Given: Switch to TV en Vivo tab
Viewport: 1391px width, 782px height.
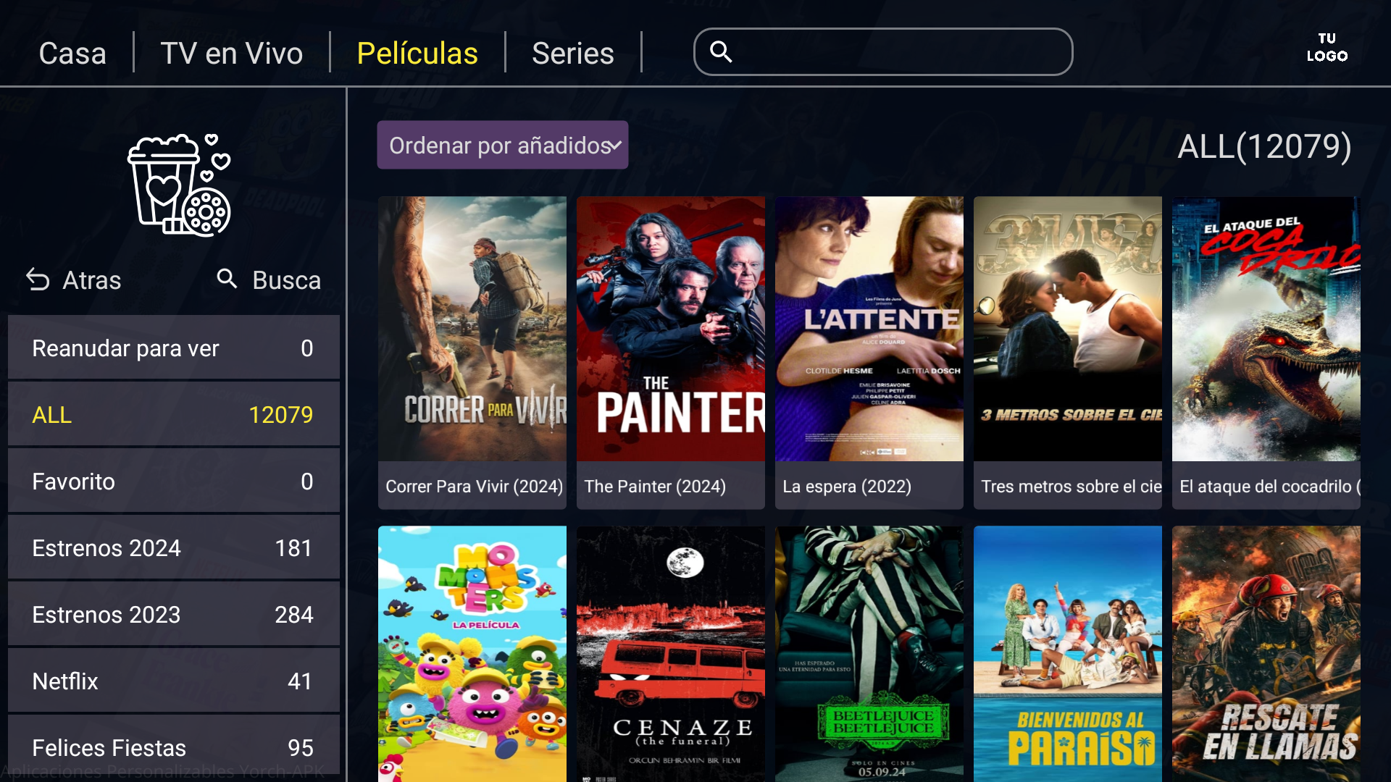Looking at the screenshot, I should [231, 53].
